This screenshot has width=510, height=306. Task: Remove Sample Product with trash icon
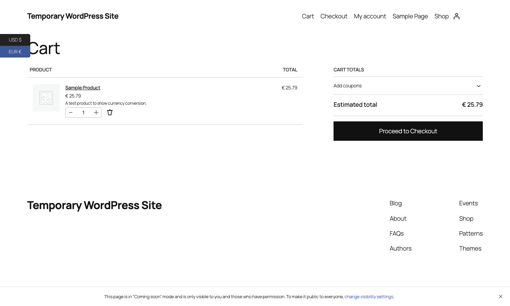pyautogui.click(x=110, y=113)
